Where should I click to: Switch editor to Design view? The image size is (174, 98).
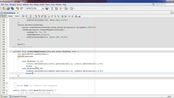(x=10, y=16)
